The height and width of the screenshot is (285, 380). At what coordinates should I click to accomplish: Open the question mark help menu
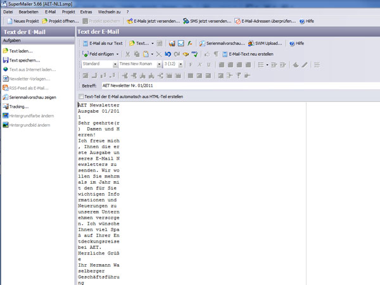pyautogui.click(x=128, y=11)
